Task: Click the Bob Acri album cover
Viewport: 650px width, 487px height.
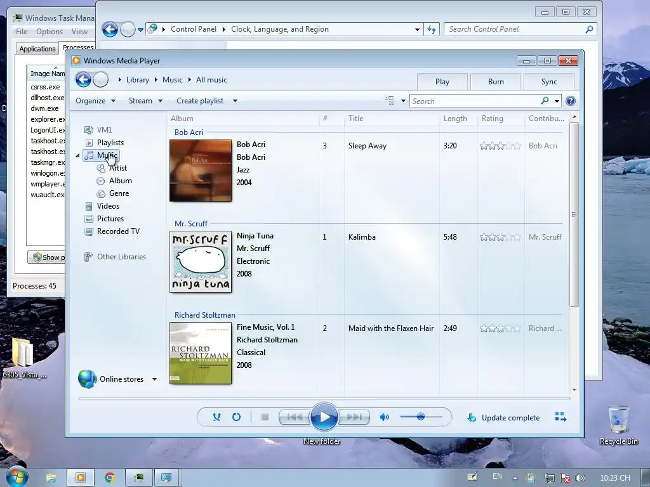Action: click(x=201, y=171)
